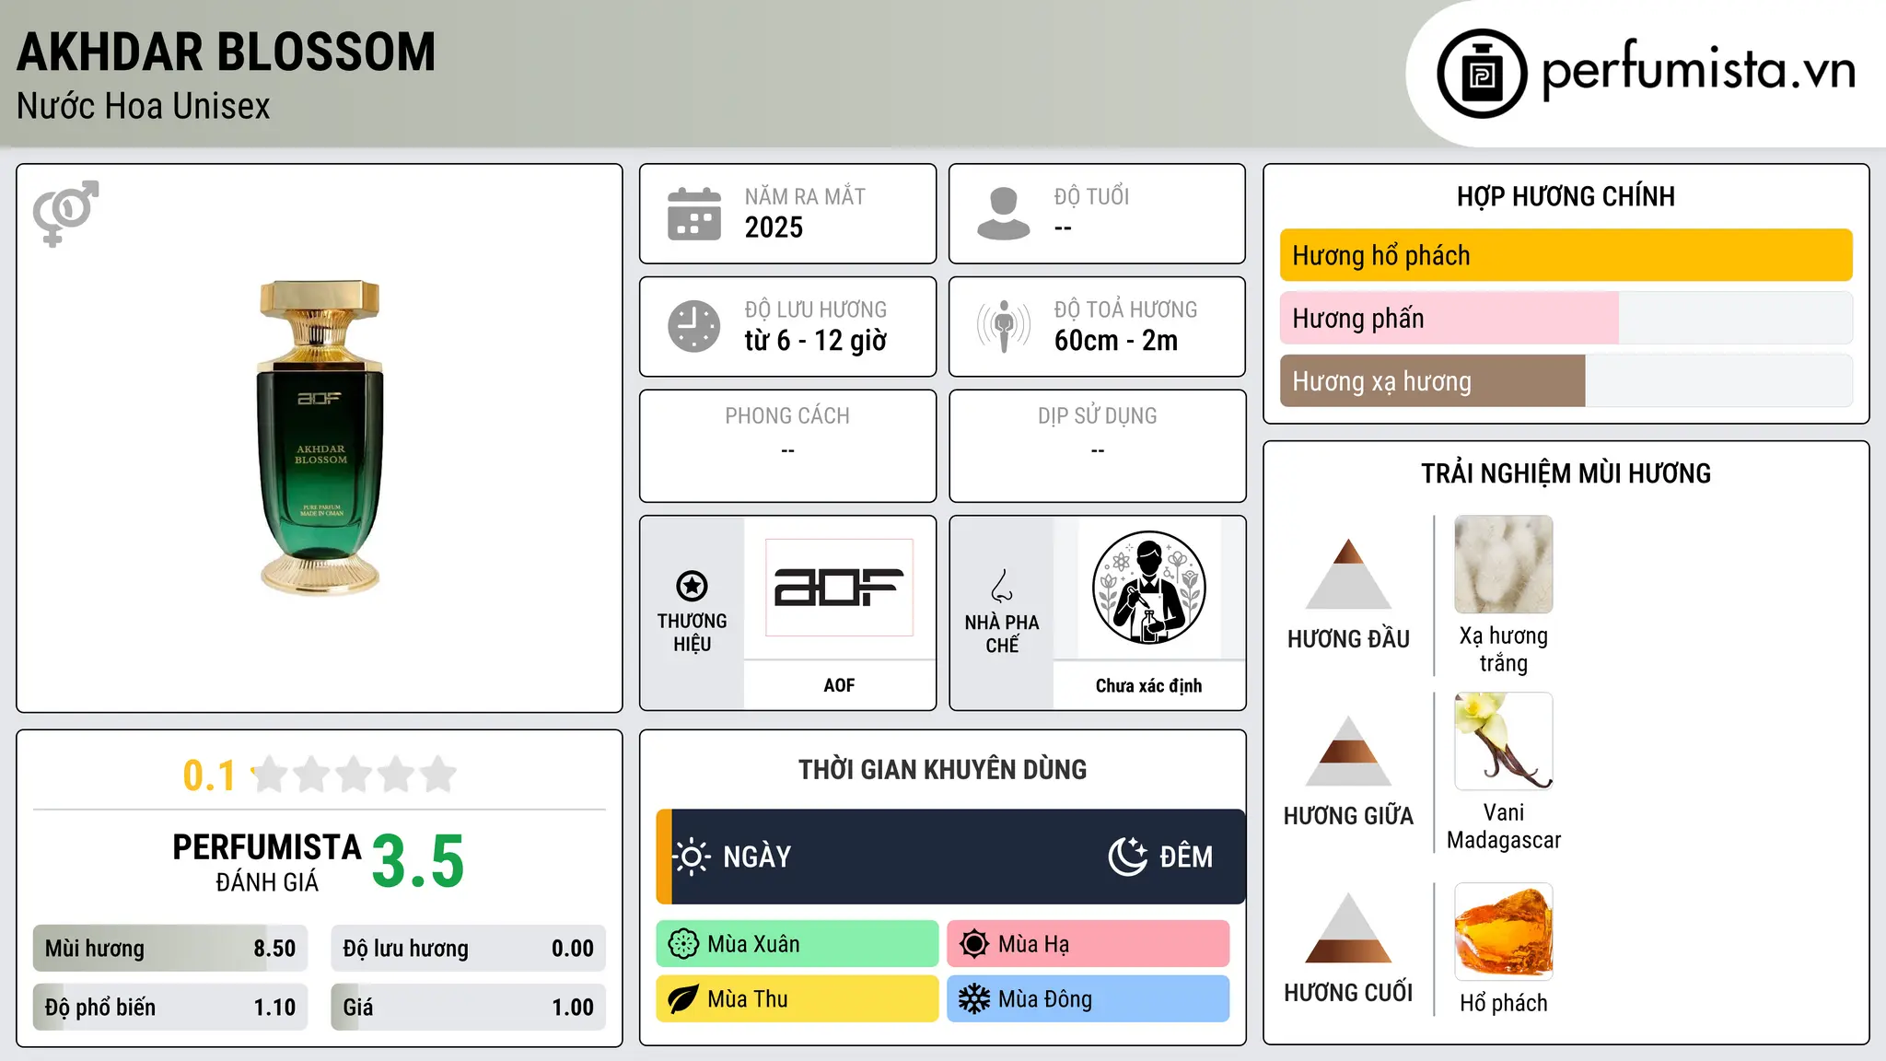Image resolution: width=1886 pixels, height=1061 pixels.
Task: Select the Hương phấn accord bar
Action: pos(1566,319)
